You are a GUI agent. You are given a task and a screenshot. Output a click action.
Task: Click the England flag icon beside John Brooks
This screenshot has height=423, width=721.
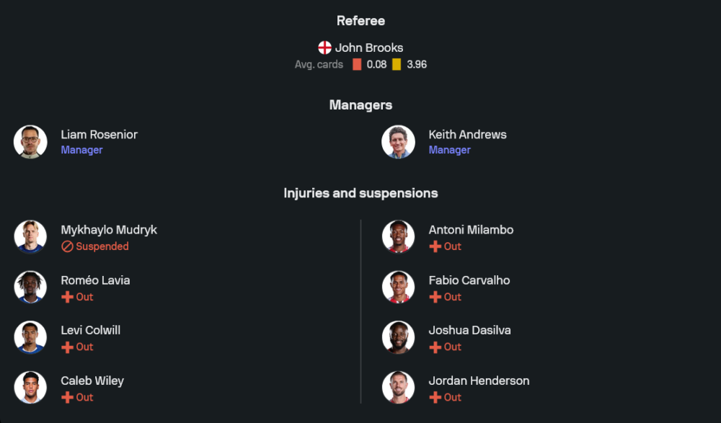(x=324, y=48)
